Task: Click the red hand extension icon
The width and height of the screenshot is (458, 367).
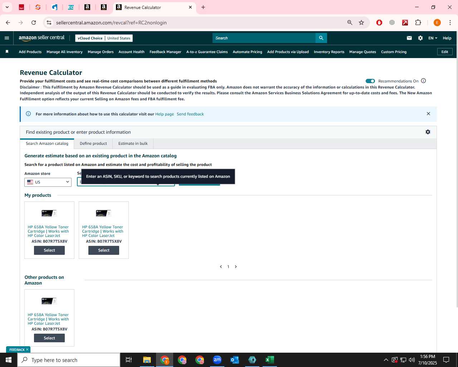Action: (379, 23)
